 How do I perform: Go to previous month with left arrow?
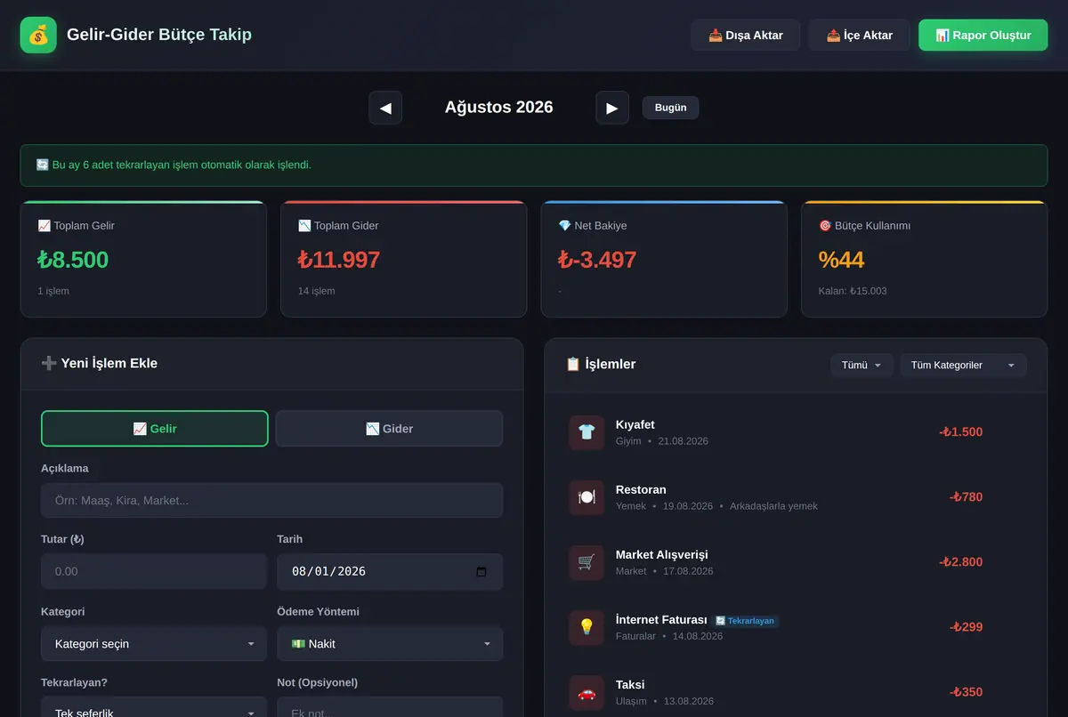tap(385, 108)
